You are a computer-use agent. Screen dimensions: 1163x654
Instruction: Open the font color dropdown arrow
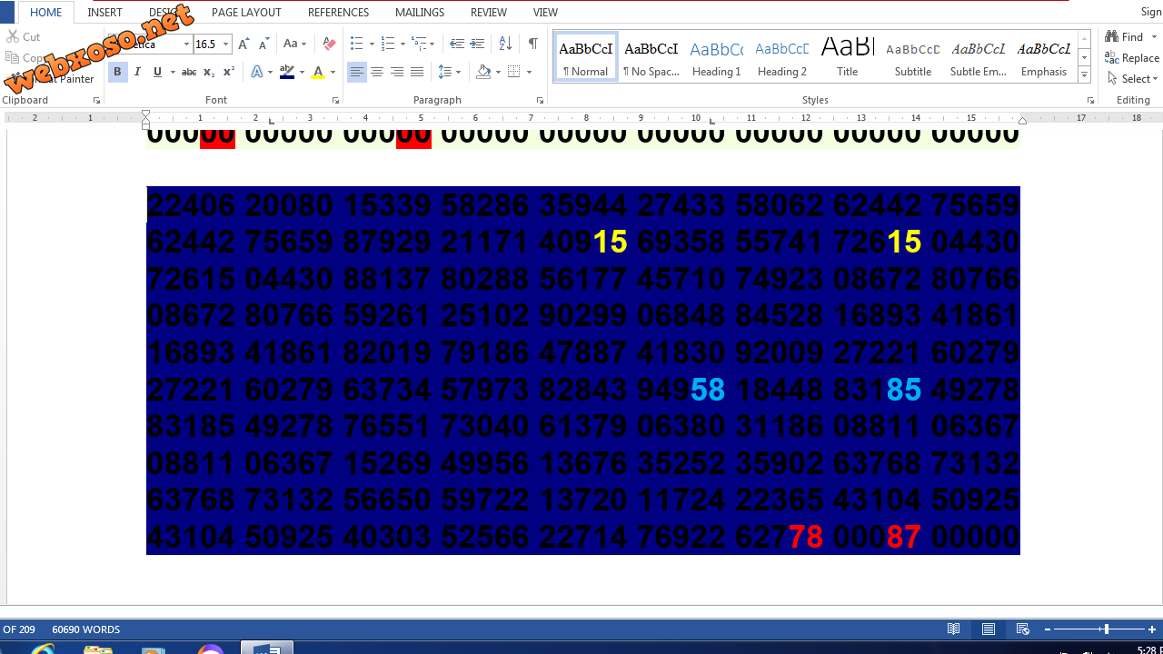[333, 72]
